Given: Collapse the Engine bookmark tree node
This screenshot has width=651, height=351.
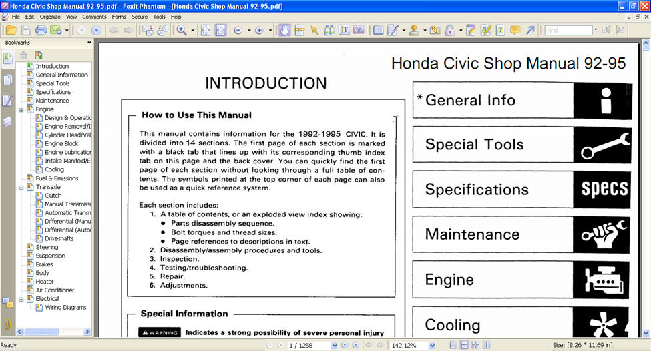Looking at the screenshot, I should (x=21, y=110).
